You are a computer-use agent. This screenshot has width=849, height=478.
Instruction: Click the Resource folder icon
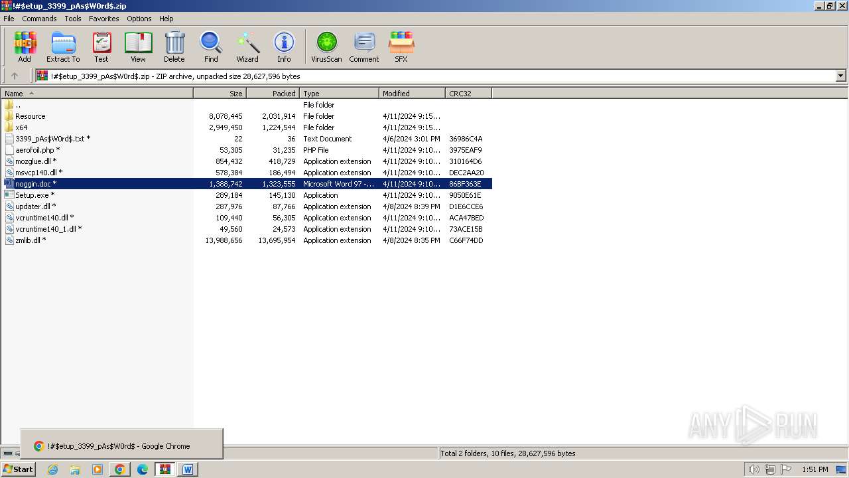9,116
